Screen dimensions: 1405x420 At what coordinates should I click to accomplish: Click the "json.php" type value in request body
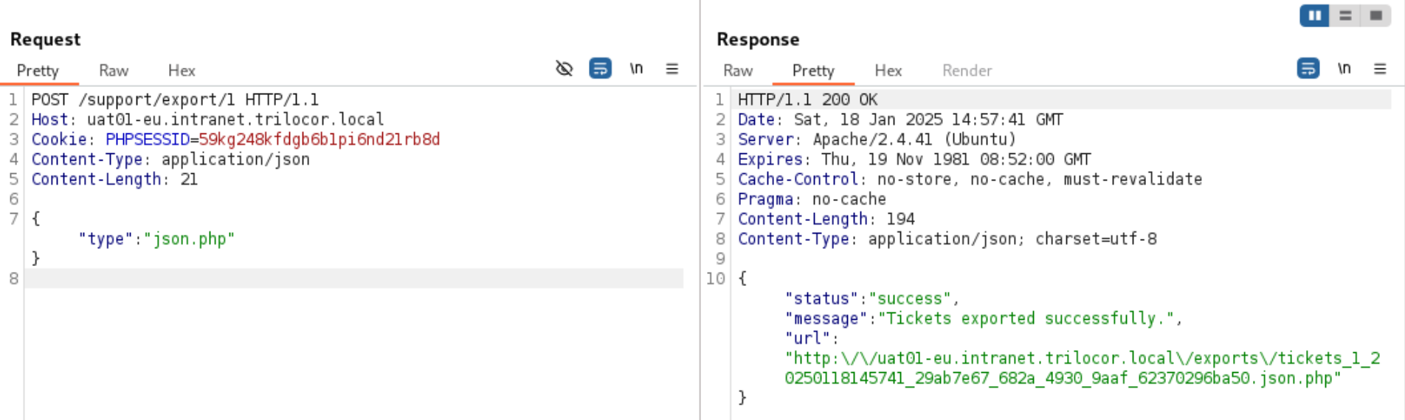189,239
